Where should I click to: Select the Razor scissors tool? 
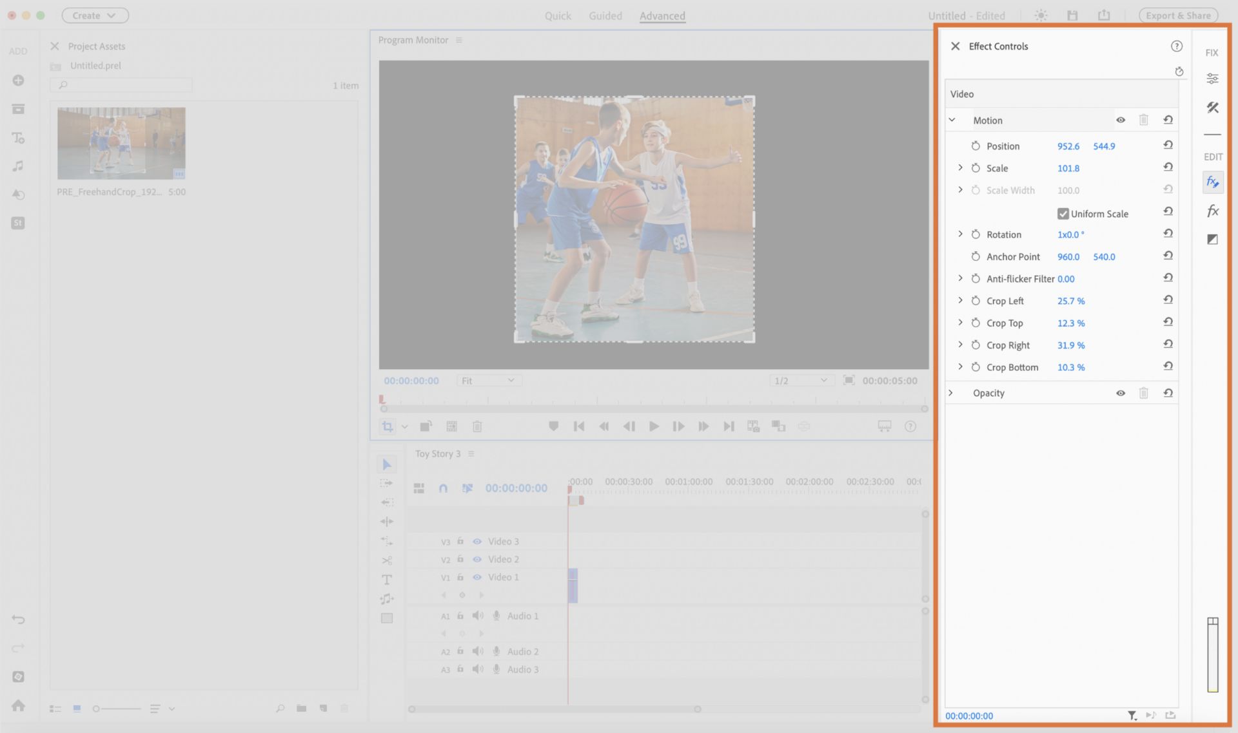tap(386, 560)
